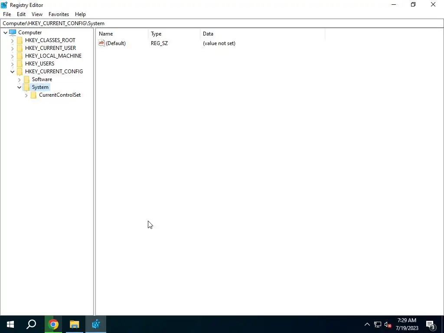This screenshot has width=444, height=333.
Task: Select the HKEY_CURRENT_USER label
Action: [x=50, y=48]
